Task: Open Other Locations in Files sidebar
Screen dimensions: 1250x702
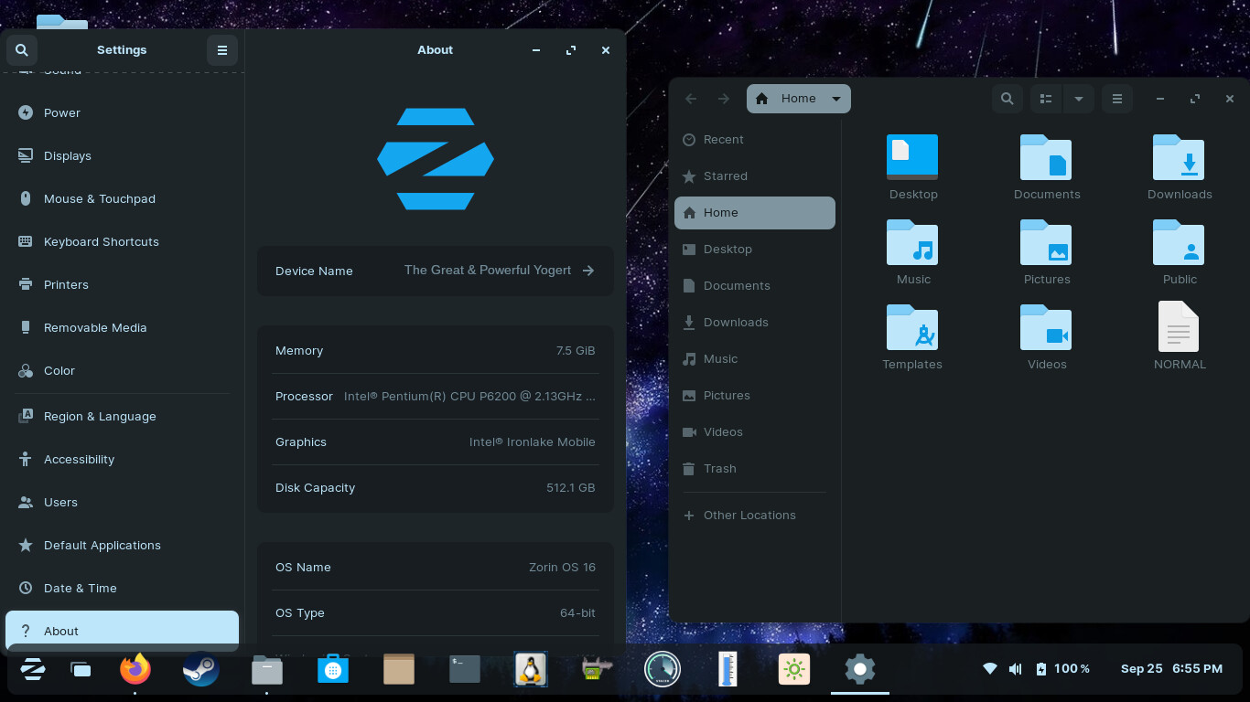Action: coord(755,516)
